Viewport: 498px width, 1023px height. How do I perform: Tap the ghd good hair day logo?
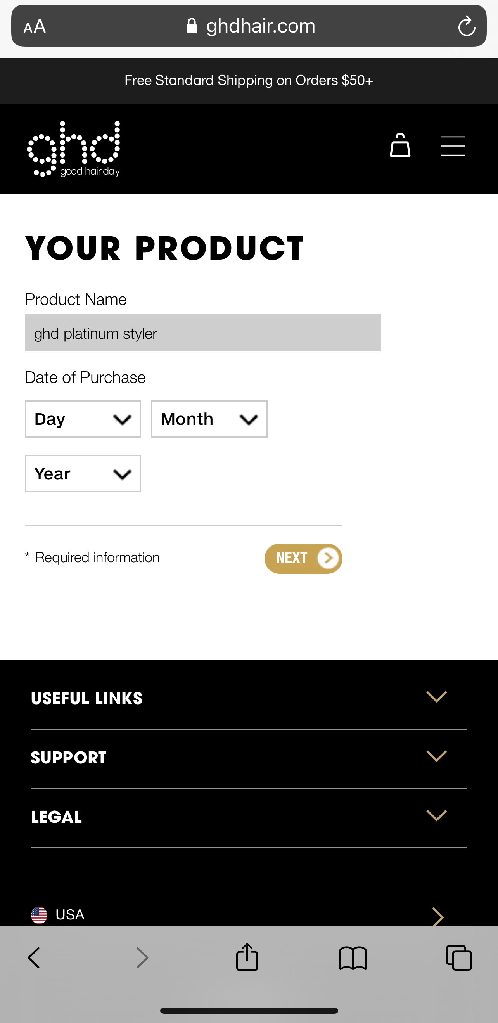(x=74, y=149)
